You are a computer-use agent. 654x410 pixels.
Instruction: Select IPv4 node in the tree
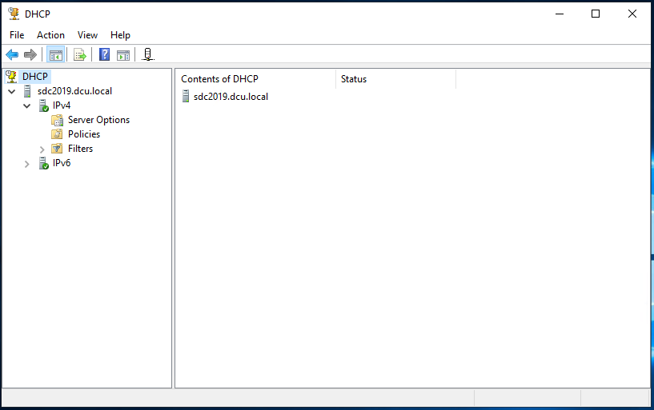coord(61,105)
